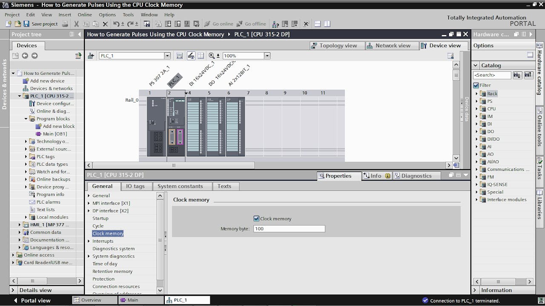
Task: Click the Undo arrow icon
Action: click(116, 24)
